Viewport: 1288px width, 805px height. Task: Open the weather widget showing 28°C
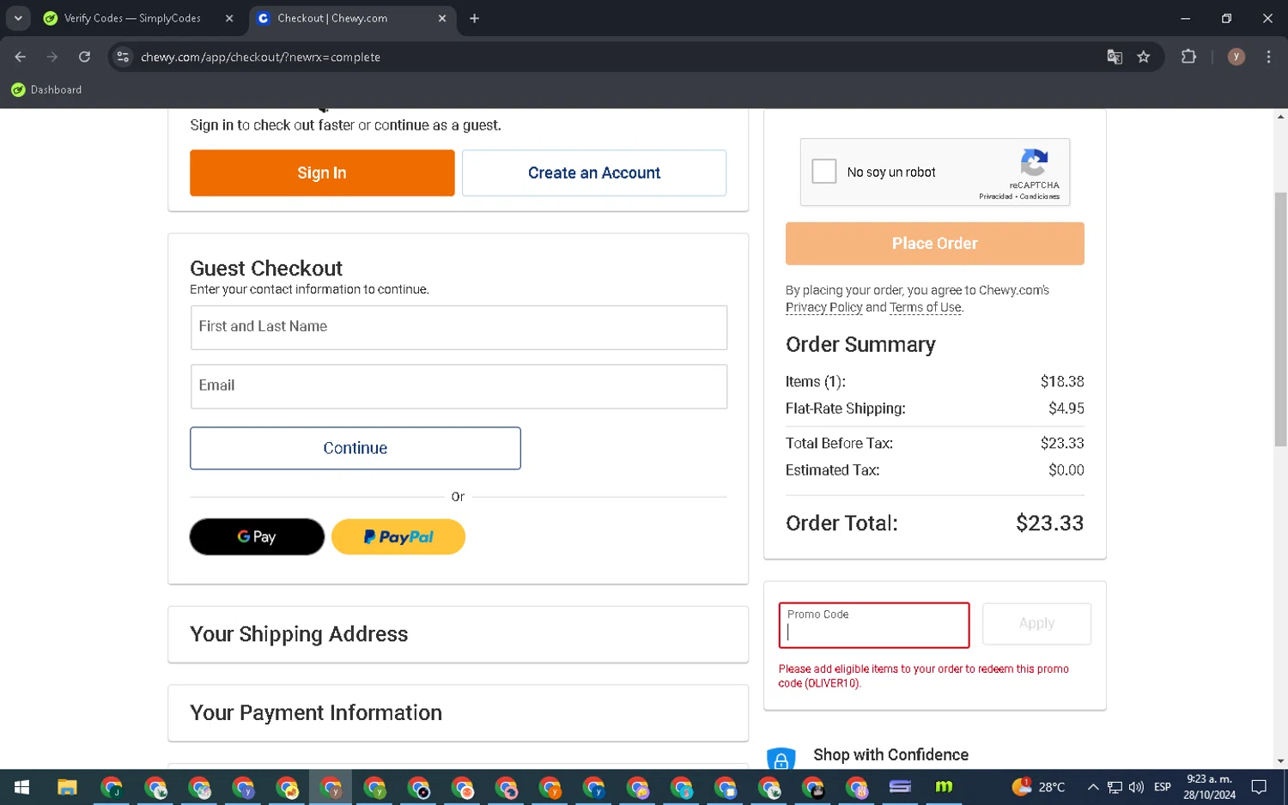pos(1038,786)
